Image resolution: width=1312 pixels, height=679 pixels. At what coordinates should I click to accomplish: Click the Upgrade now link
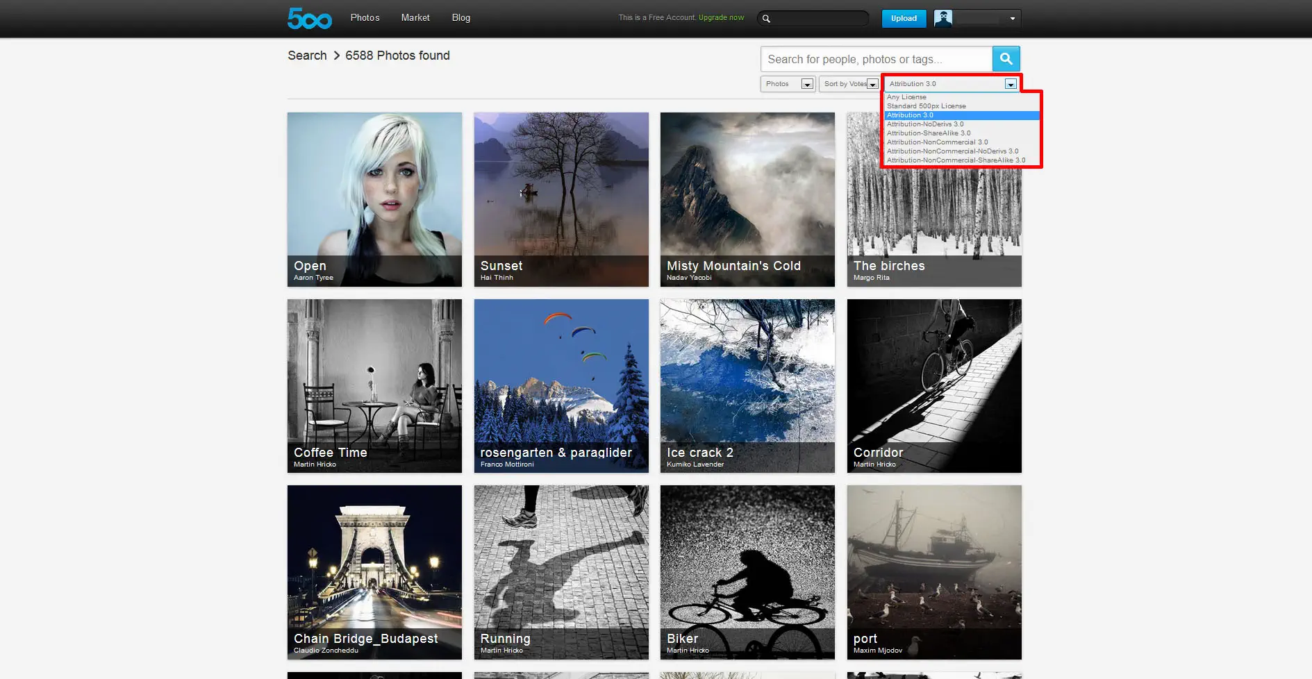(721, 18)
